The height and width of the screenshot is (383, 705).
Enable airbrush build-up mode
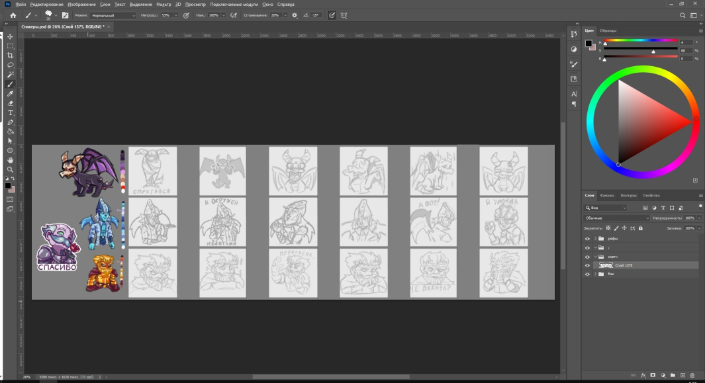coord(234,15)
